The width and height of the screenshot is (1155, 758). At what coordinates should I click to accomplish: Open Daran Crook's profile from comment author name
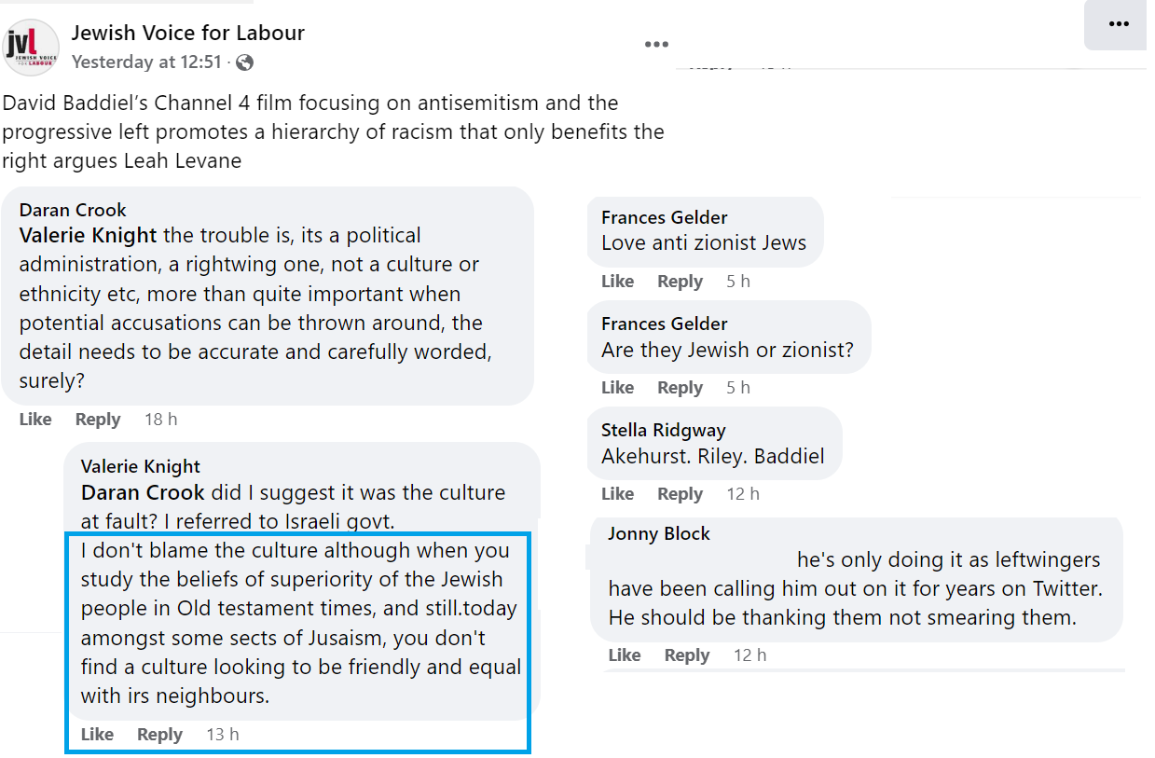73,210
